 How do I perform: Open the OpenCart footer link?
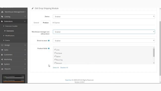coord(68,80)
